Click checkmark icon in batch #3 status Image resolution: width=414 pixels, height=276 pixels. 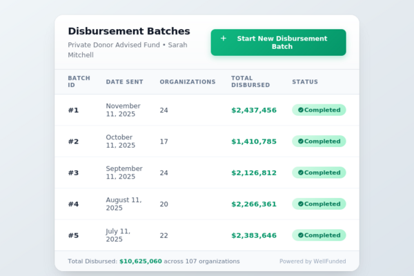point(300,172)
